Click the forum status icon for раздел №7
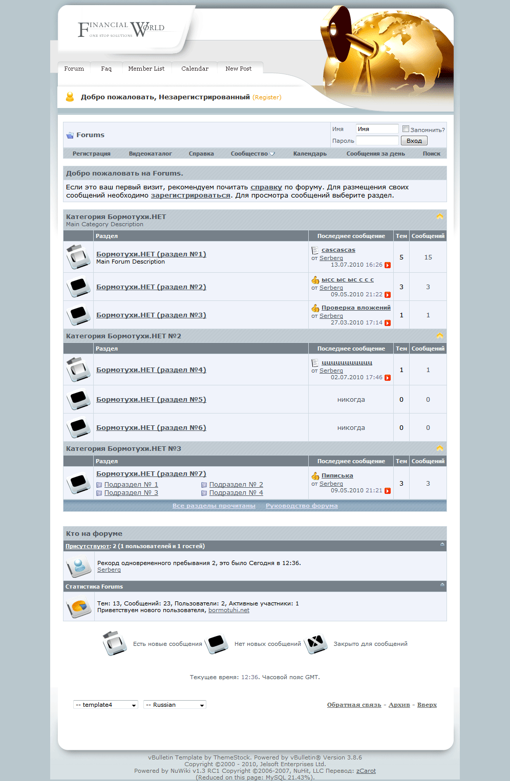Screen dimensions: 510x781 [x=78, y=483]
